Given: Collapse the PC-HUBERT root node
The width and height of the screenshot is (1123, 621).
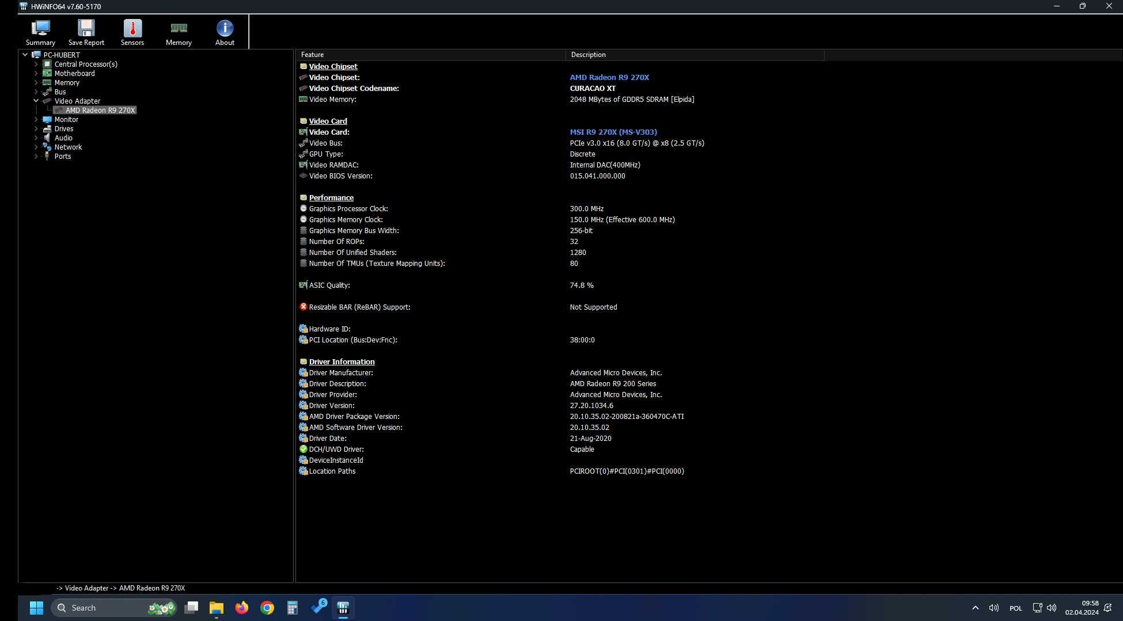Looking at the screenshot, I should click(25, 55).
